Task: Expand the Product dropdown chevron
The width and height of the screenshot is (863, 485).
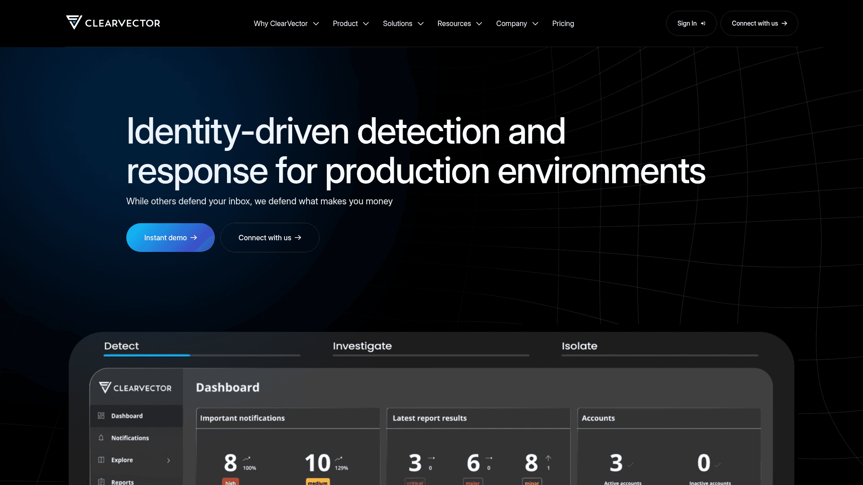Action: 366,24
